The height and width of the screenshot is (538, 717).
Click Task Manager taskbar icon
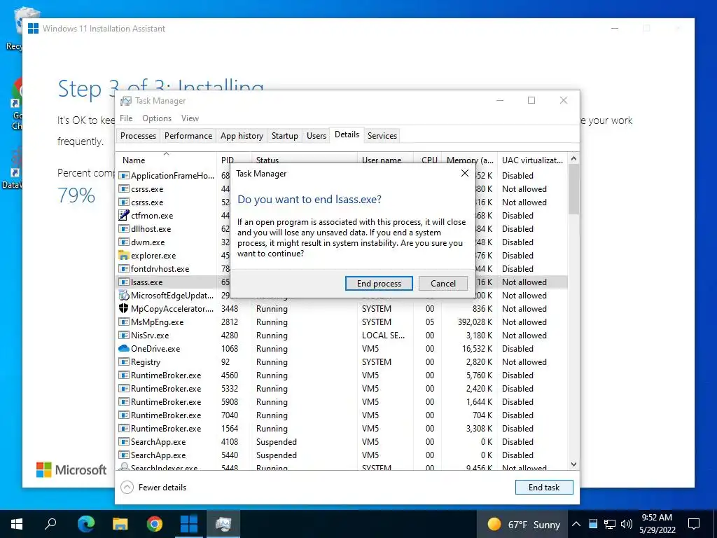coord(223,524)
